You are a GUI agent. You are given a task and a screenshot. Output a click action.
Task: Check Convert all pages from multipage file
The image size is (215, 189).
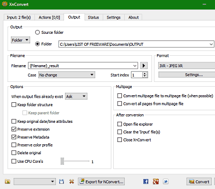coord(119,104)
